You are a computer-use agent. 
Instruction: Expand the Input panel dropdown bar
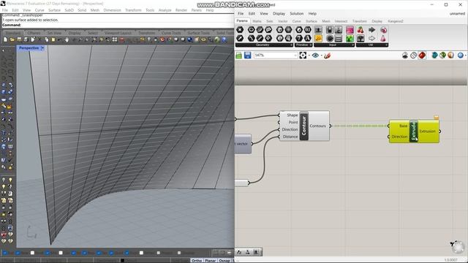pyautogui.click(x=334, y=45)
